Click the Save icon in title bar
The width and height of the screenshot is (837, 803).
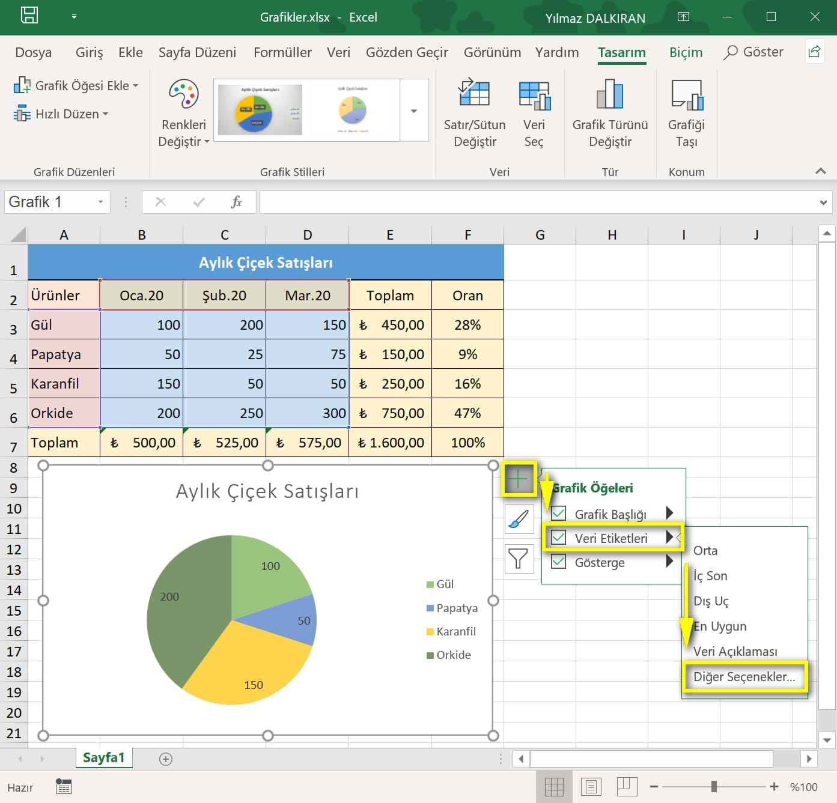[x=29, y=15]
